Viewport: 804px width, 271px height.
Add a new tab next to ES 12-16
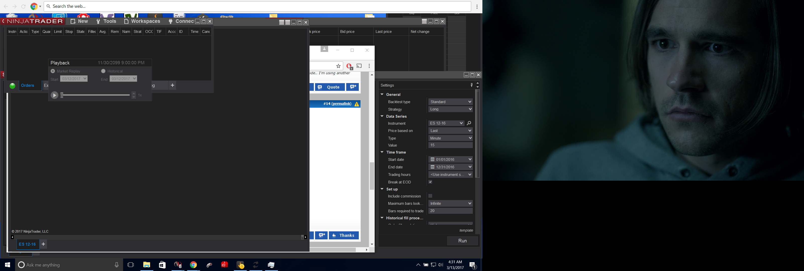point(43,244)
